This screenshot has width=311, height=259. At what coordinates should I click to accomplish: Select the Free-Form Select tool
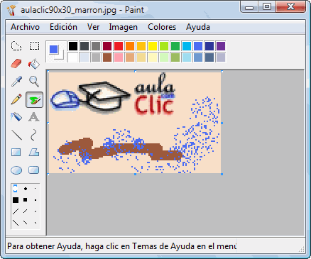[16, 46]
